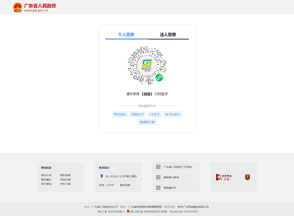Choose 账号密码 login method

coord(119,114)
